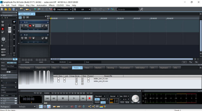202x111 pixels.
Task: Click the MONO button in Track Editor
Action: (x=3, y=50)
